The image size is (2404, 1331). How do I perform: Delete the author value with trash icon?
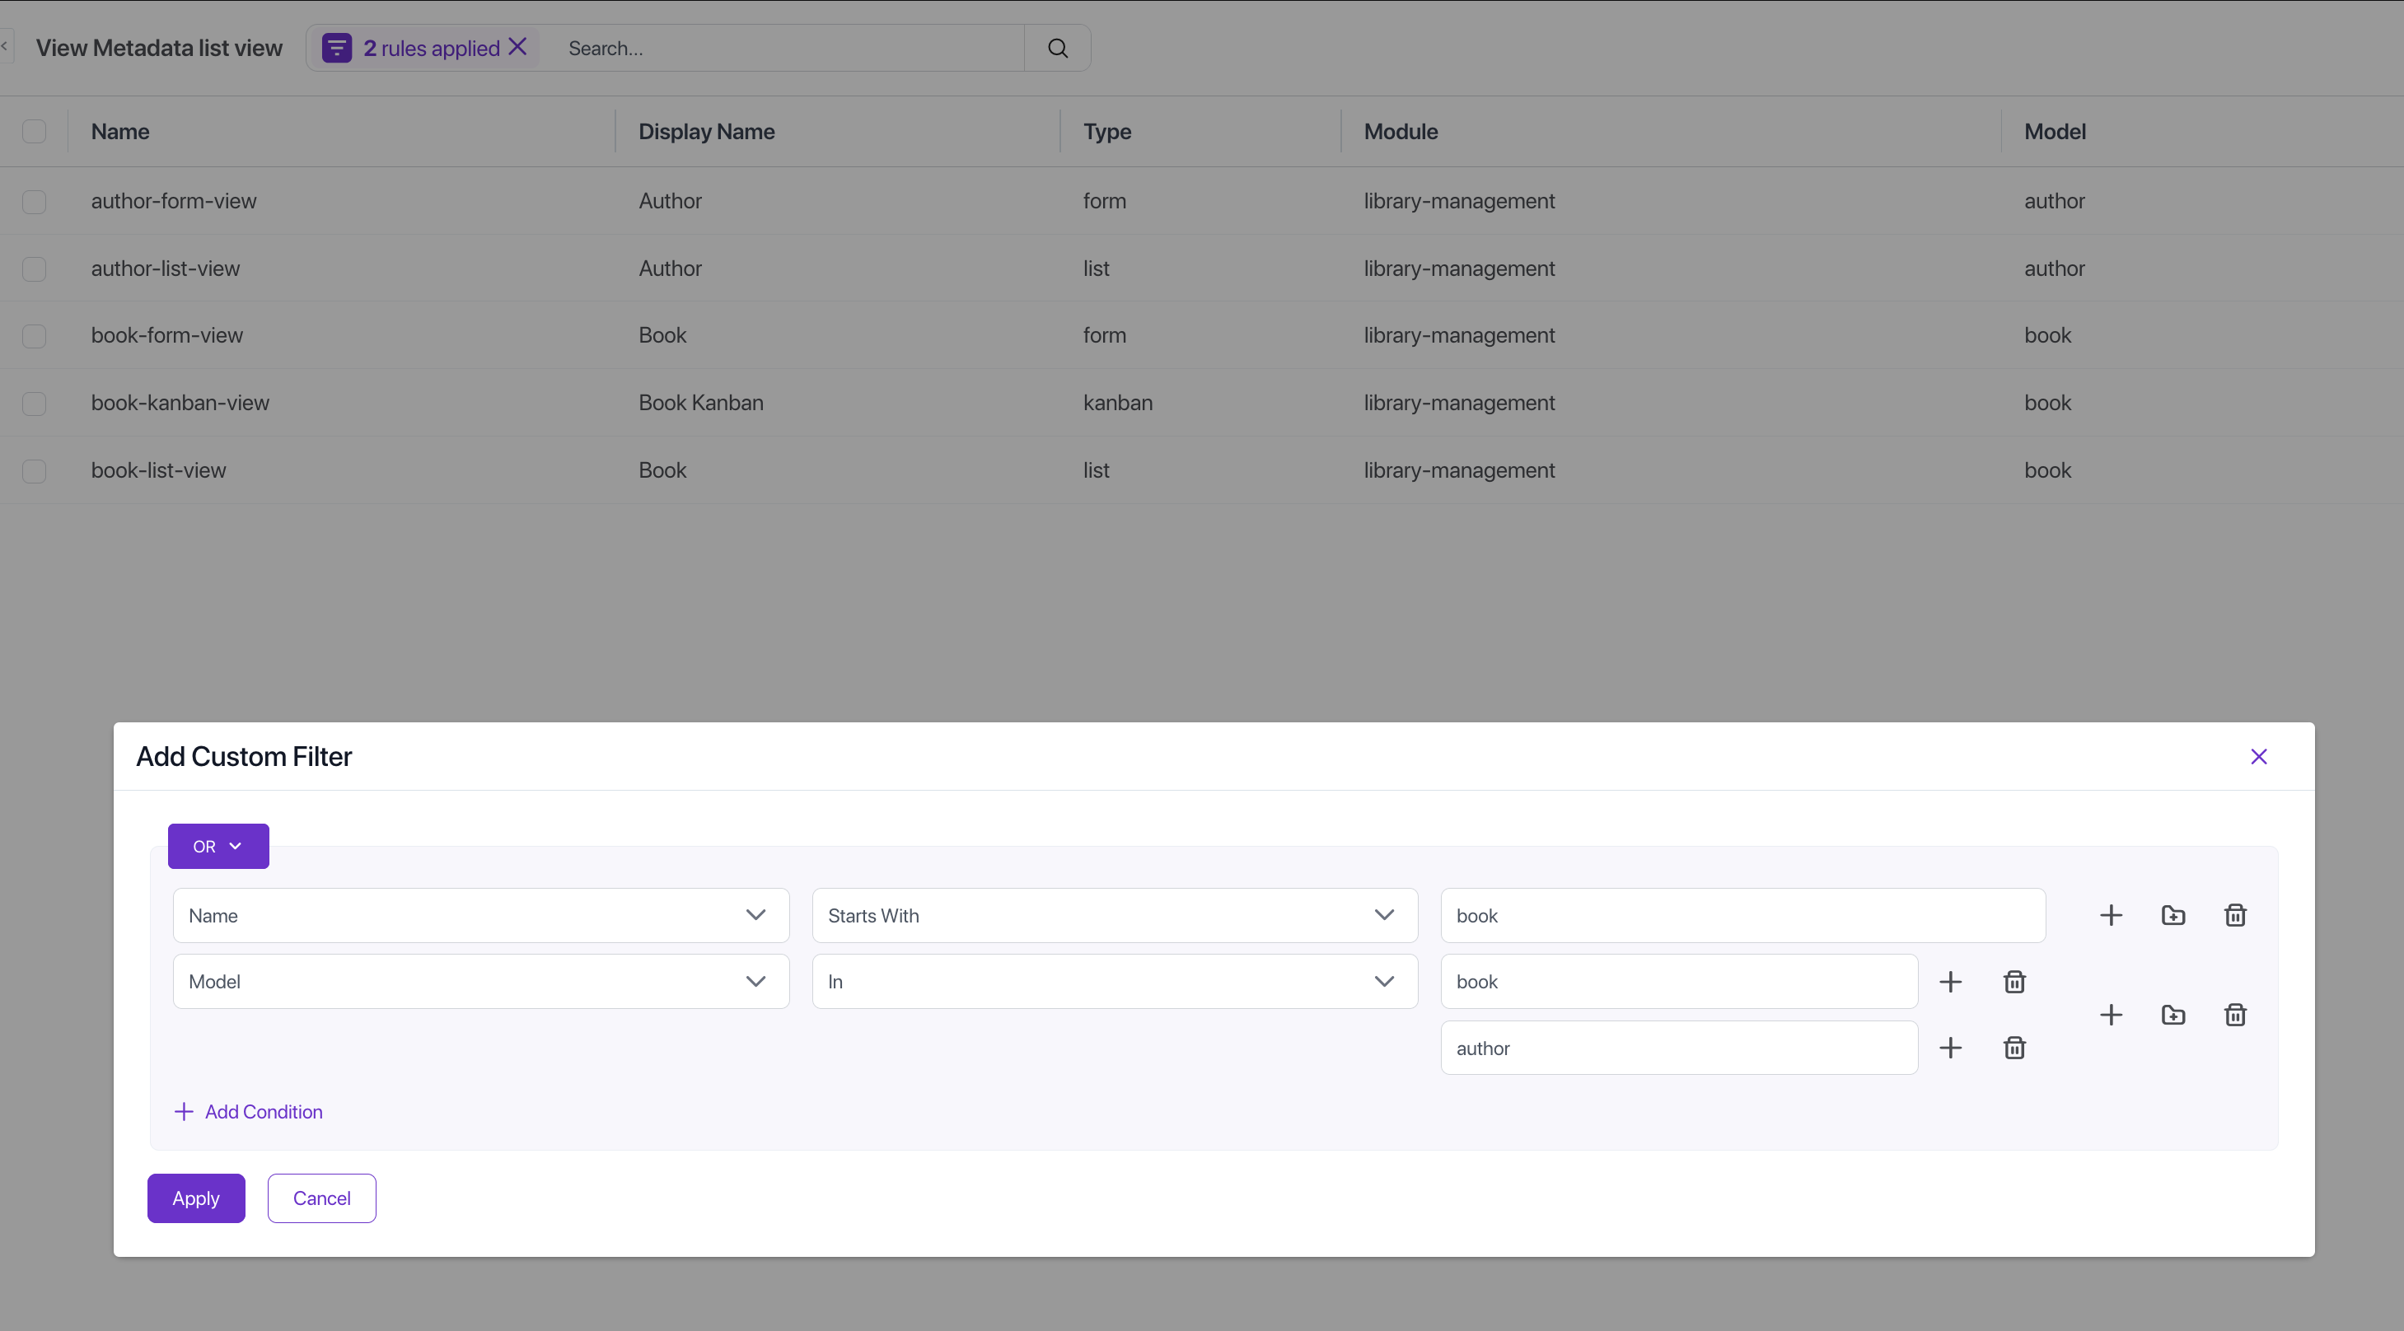click(2014, 1048)
